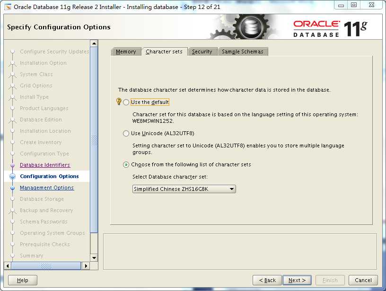Click the sidebar horizontal scrollbar thumb
Viewport: 386px width, 291px height.
tap(46, 265)
